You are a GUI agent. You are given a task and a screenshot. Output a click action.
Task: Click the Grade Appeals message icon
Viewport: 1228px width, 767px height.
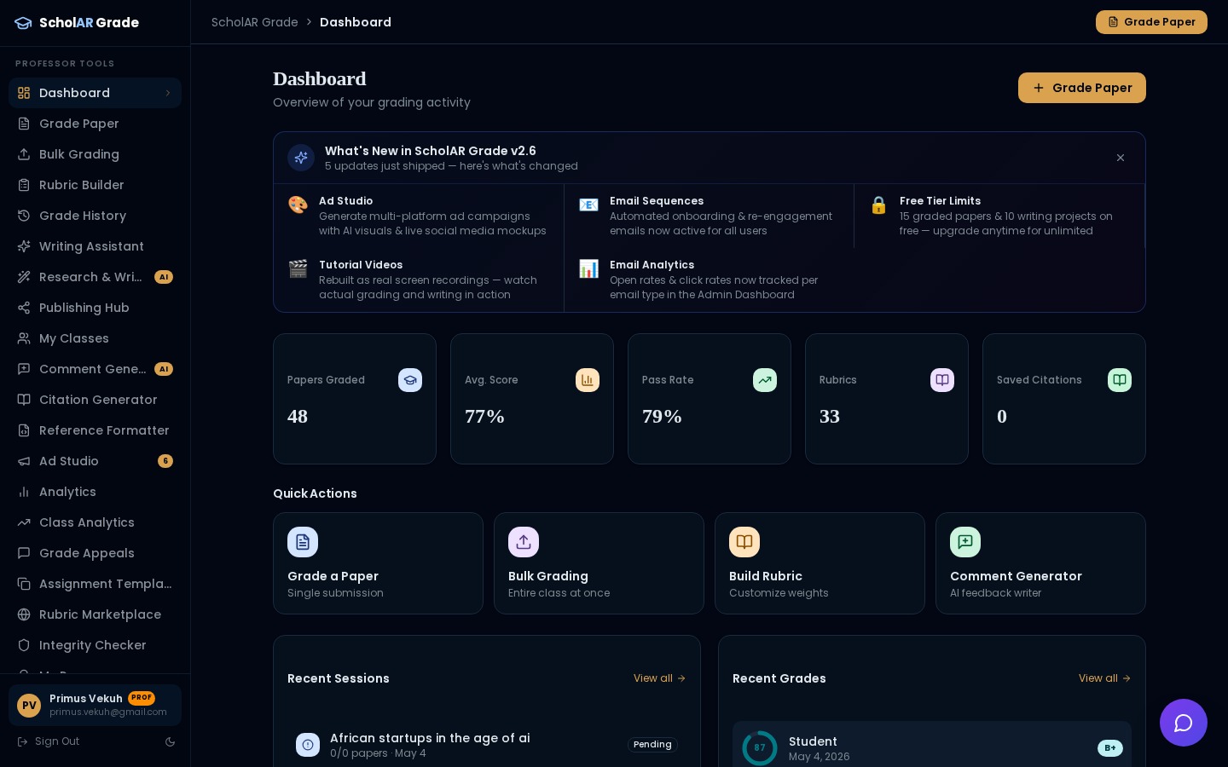[24, 553]
